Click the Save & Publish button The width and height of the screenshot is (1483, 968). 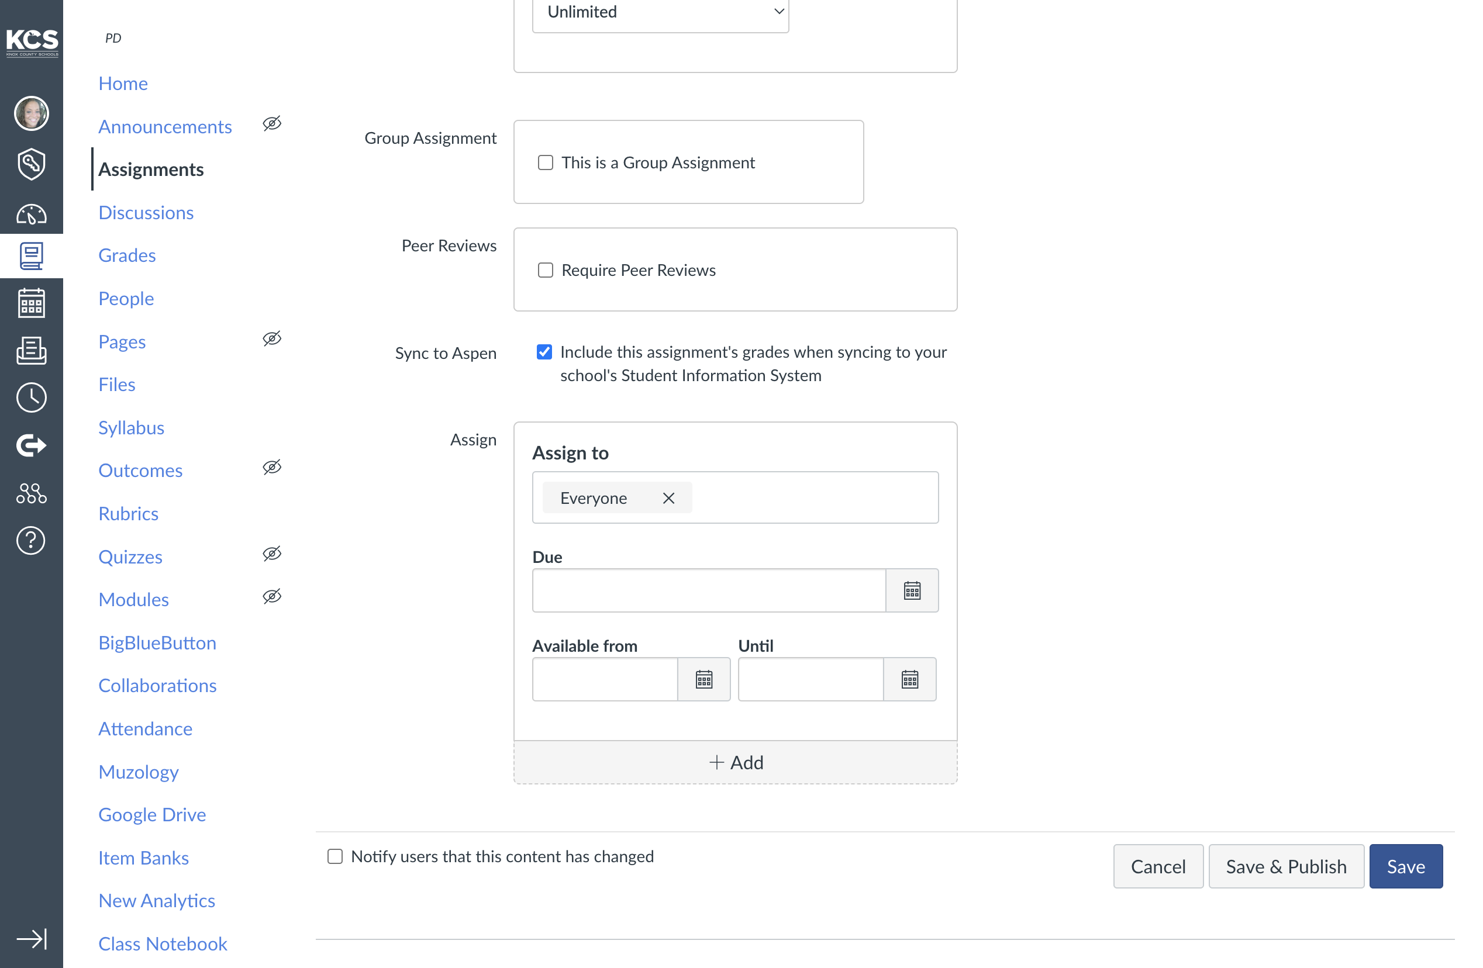click(1286, 866)
